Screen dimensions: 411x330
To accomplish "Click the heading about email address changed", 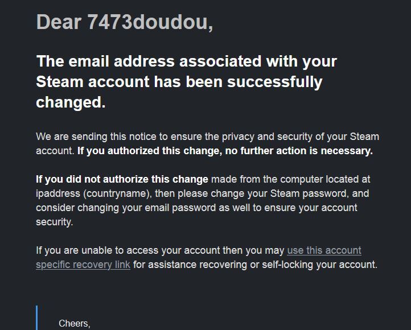I will click(x=186, y=61).
